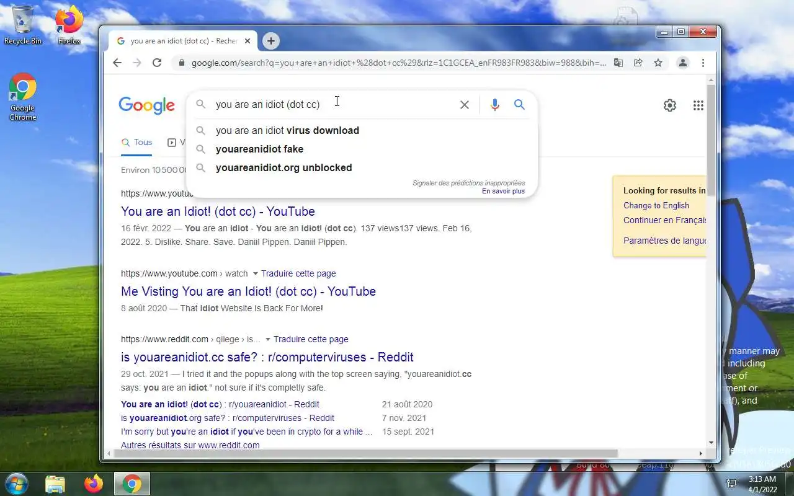This screenshot has height=496, width=794.
Task: Click 'Traduire cette page' for the YouTube result
Action: click(x=298, y=273)
